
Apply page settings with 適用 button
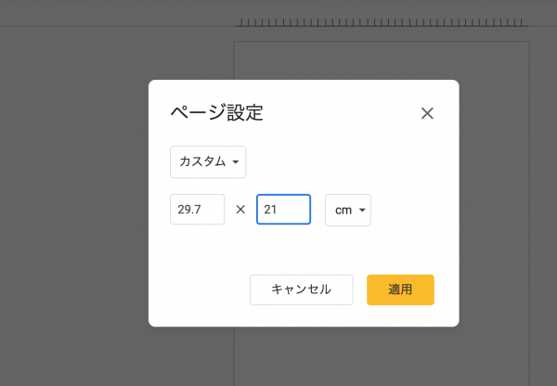(x=400, y=289)
